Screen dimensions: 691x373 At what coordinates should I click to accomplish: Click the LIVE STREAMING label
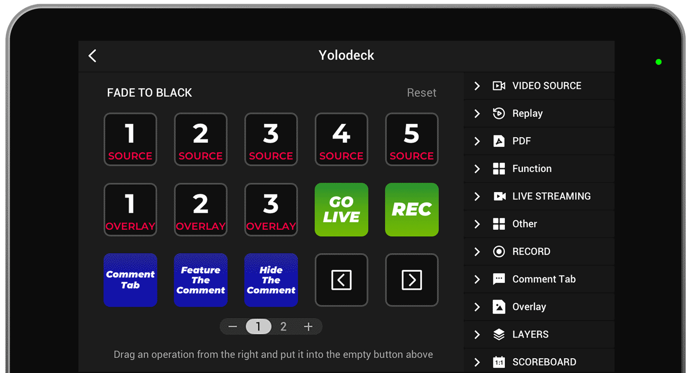tap(551, 196)
